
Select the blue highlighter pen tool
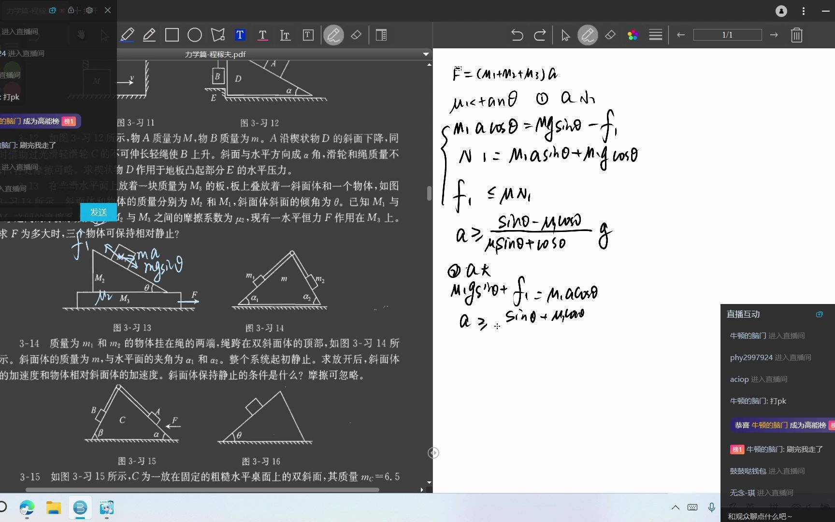click(x=127, y=35)
